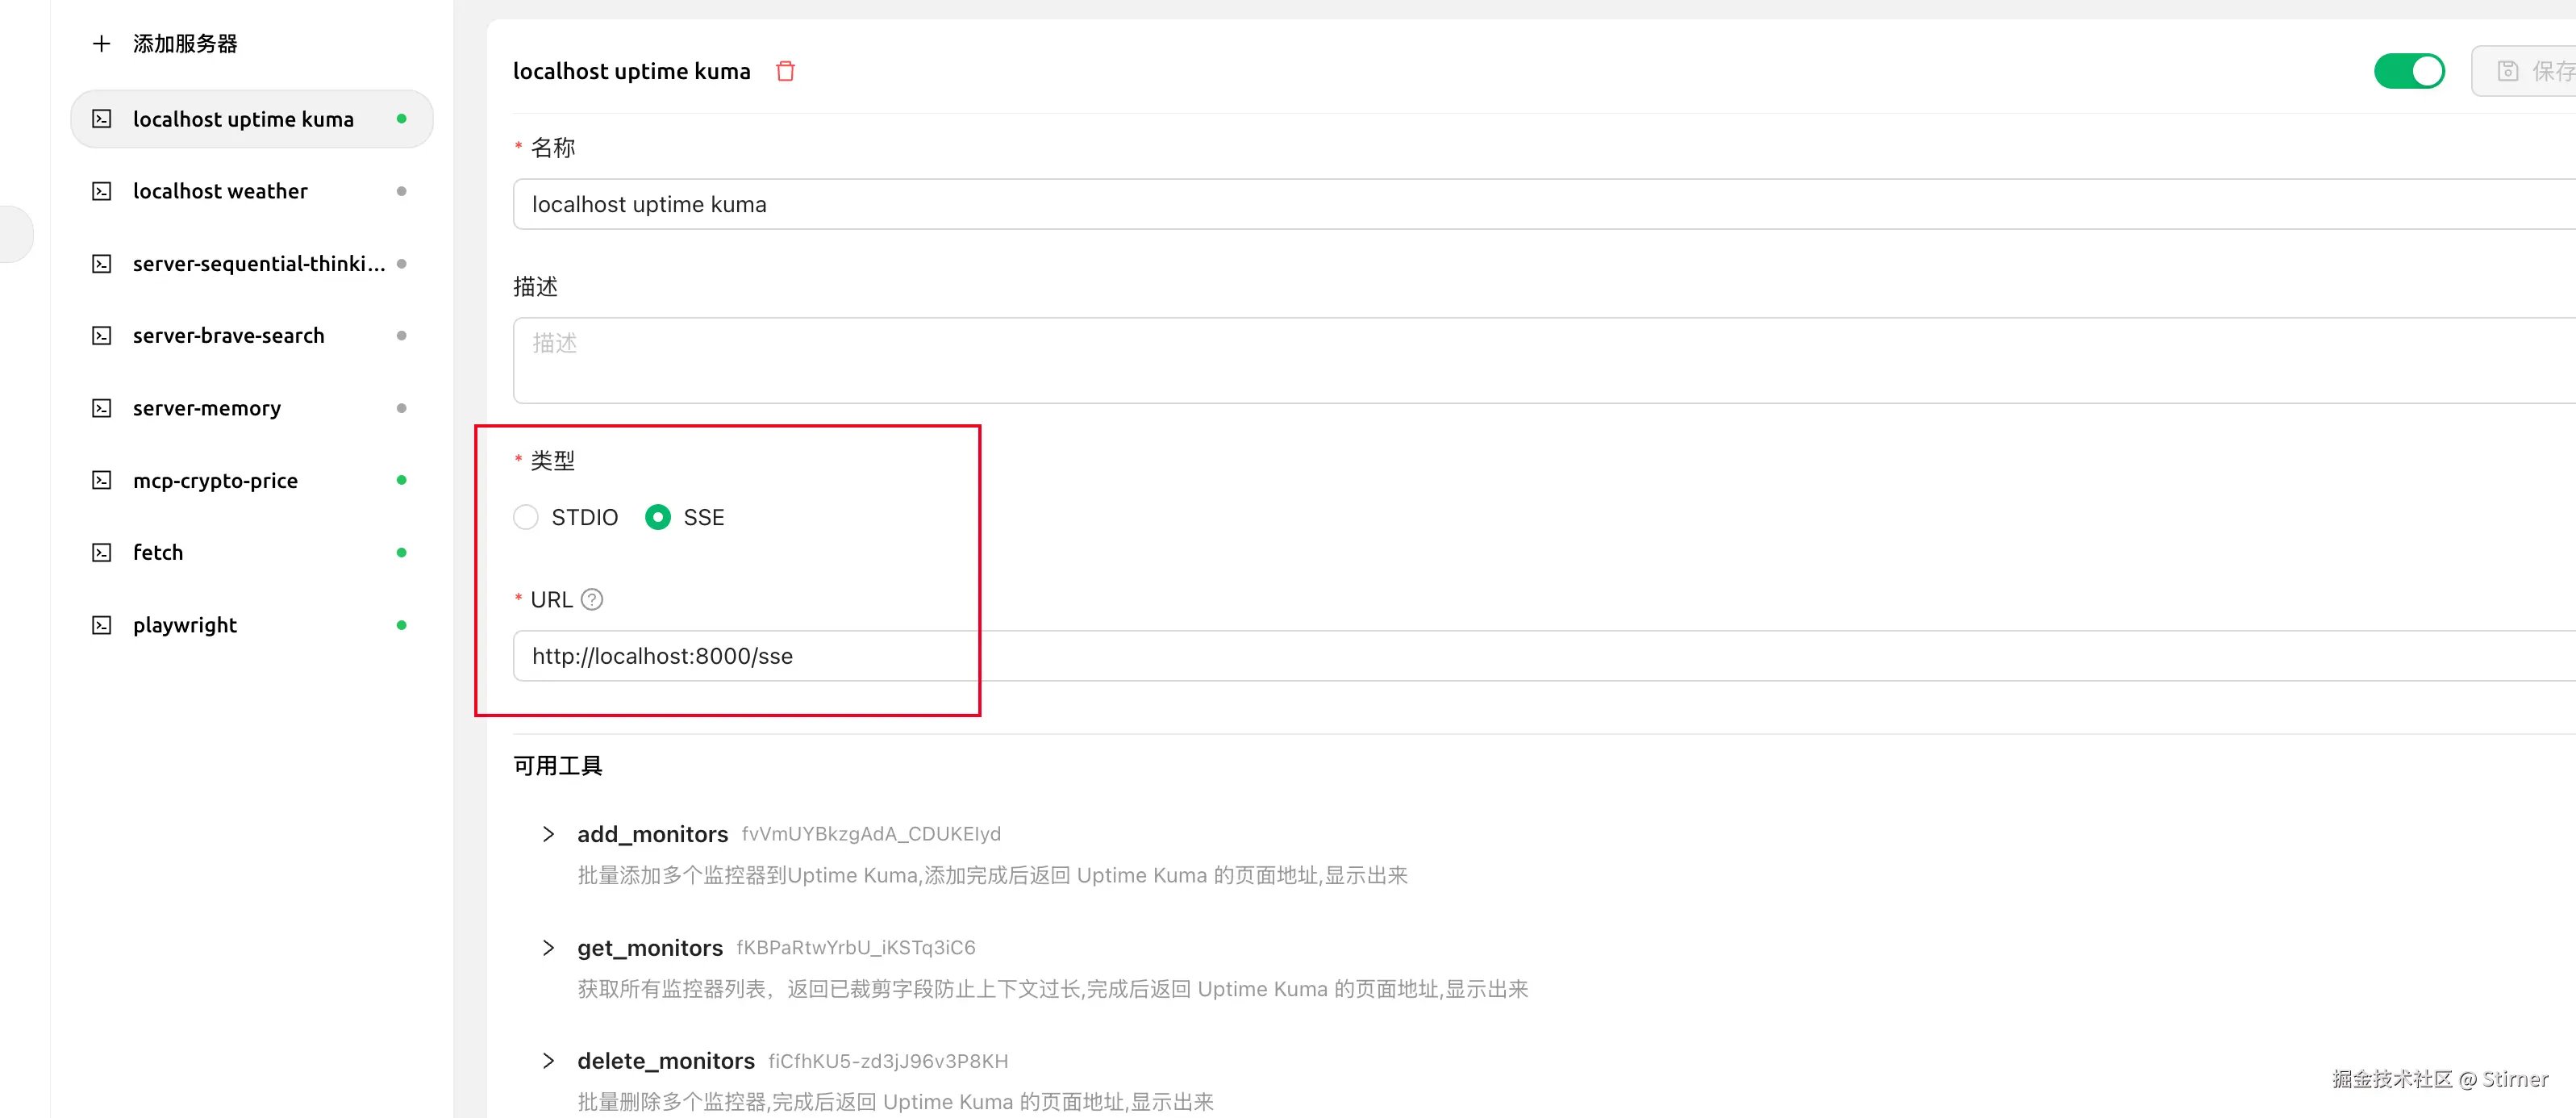Click the plus icon beside 添加服务器
Viewport: 2576px width, 1118px height.
(x=101, y=43)
